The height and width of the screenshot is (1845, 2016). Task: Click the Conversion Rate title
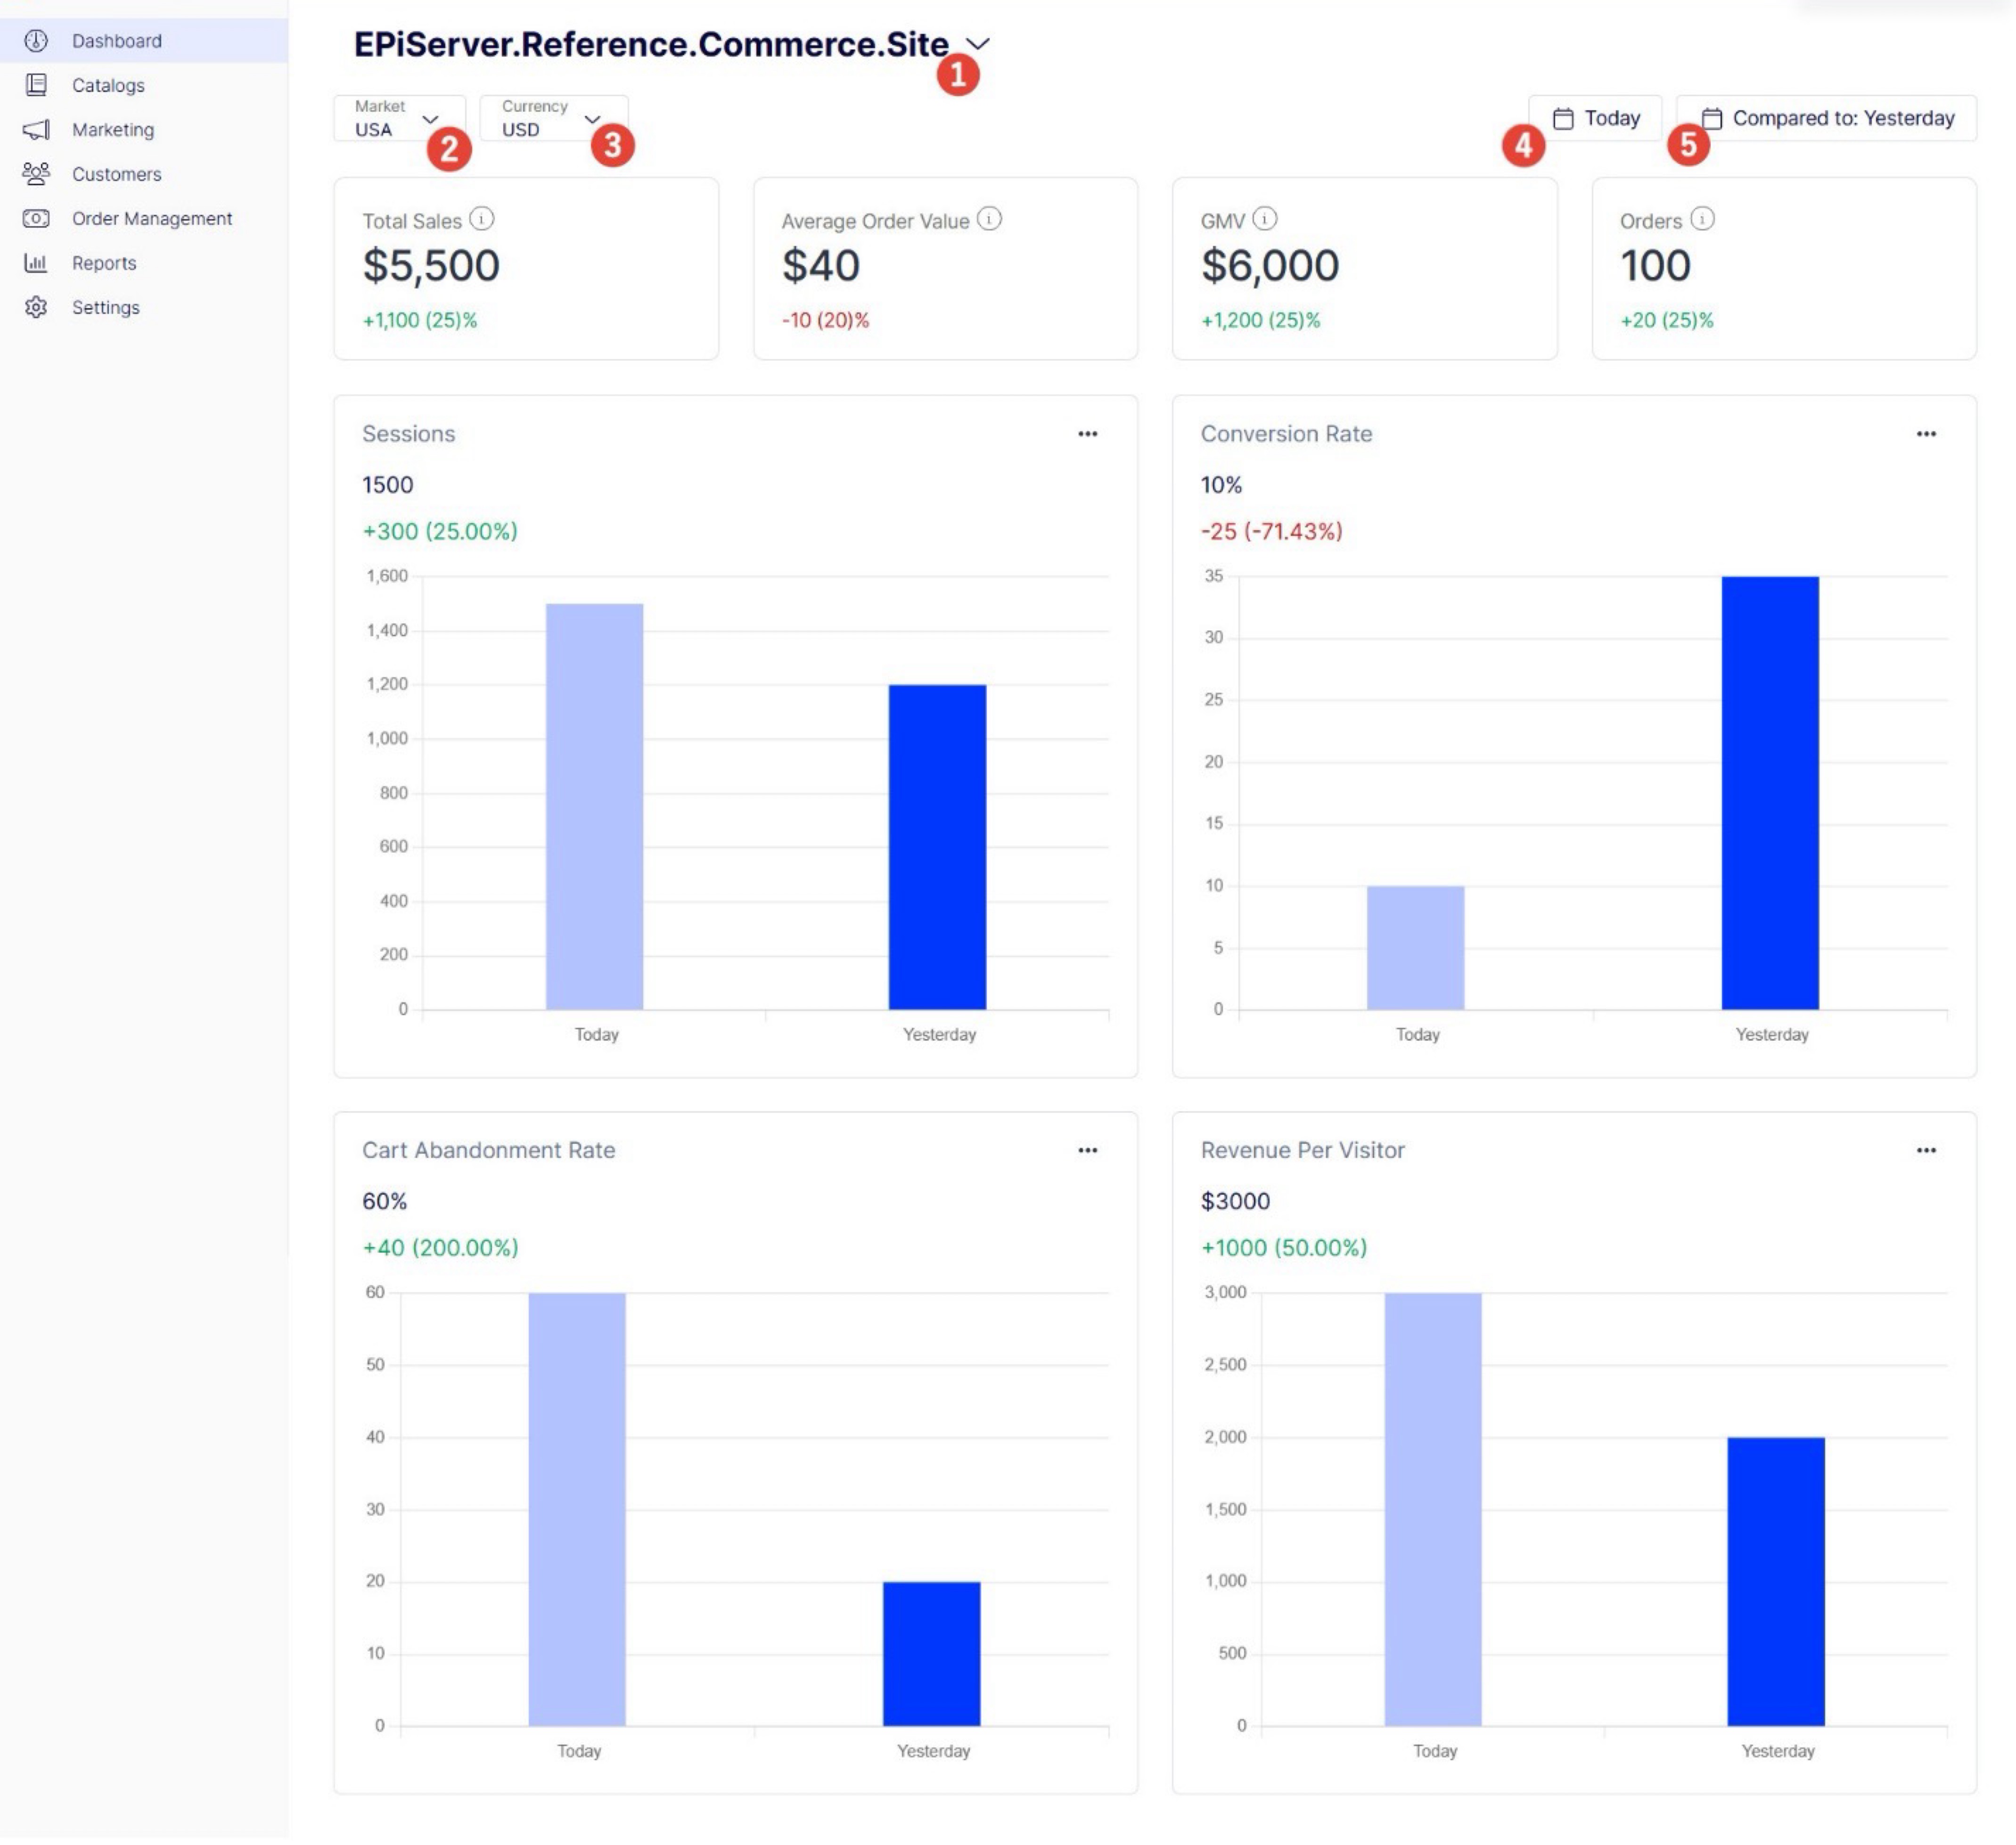tap(1287, 434)
